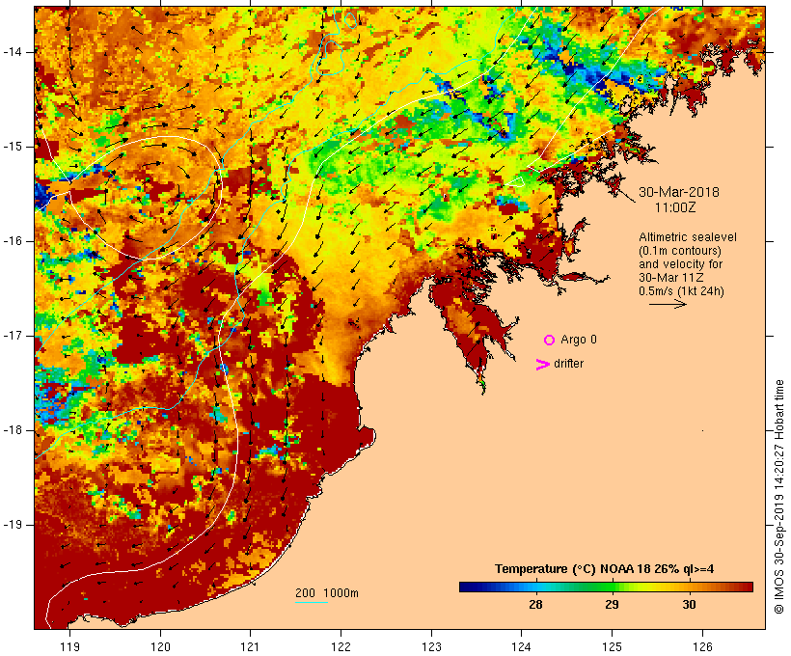791x656 pixels.
Task: Click the latitude axis label -14
Action: 12,52
